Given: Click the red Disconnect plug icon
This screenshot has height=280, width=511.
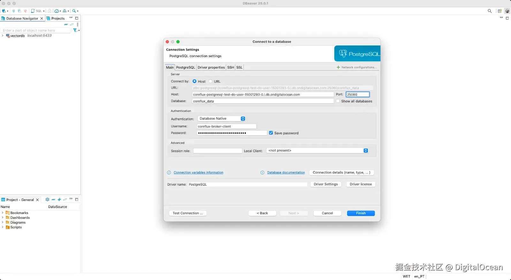Looking at the screenshot, I should [x=25, y=11].
